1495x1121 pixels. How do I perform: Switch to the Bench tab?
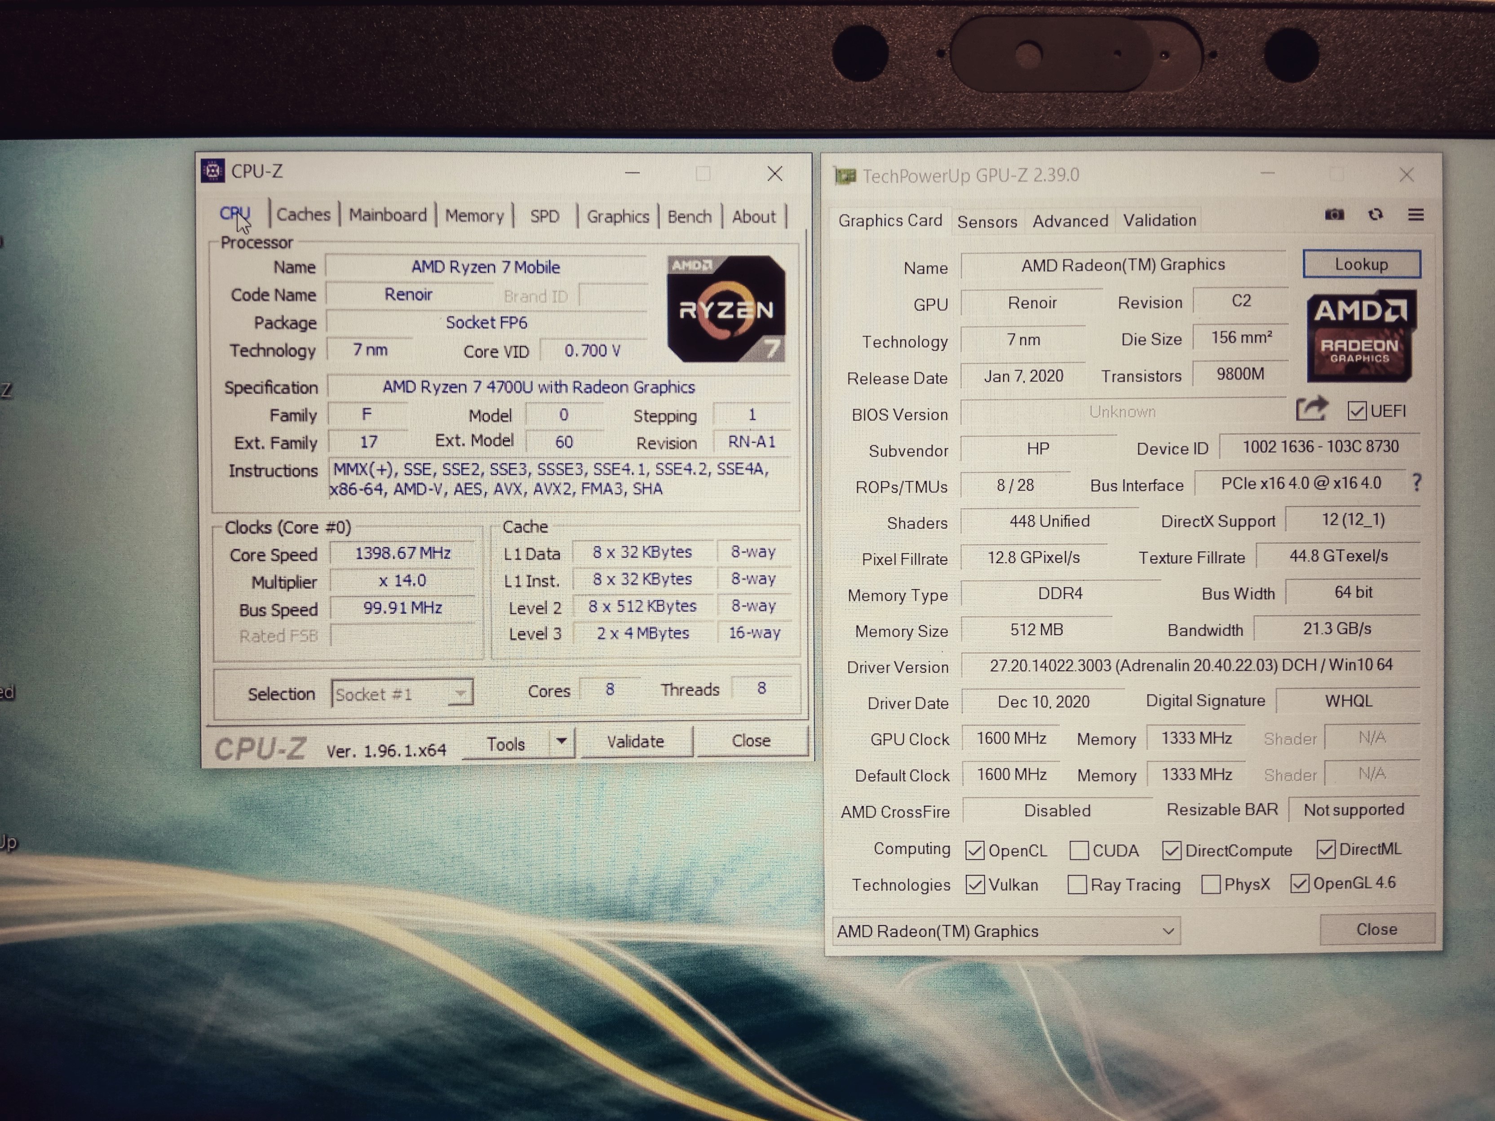(690, 217)
